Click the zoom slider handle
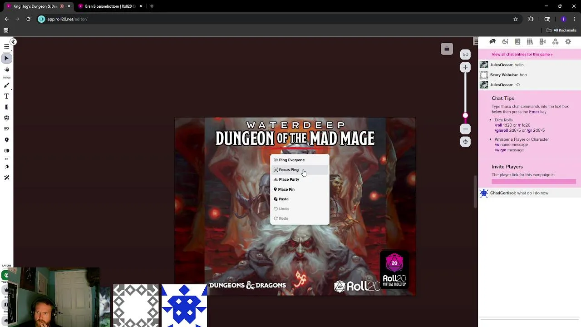 pos(465,116)
